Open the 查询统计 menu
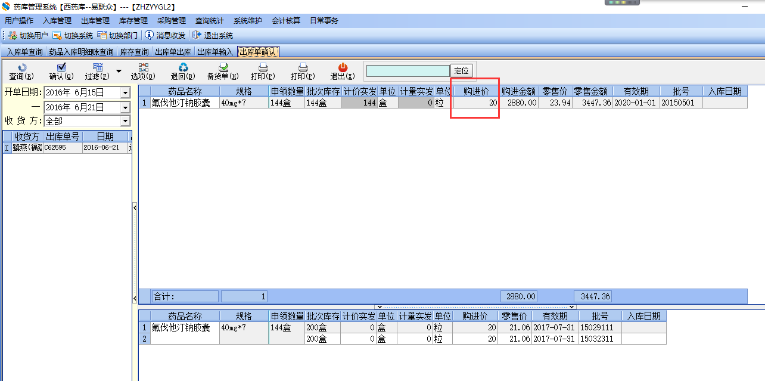The image size is (765, 381). point(210,21)
